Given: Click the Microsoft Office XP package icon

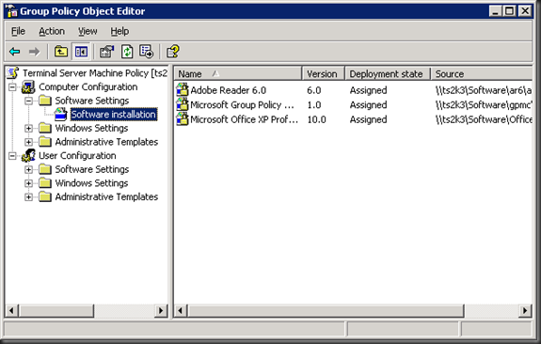Looking at the screenshot, I should tap(183, 119).
